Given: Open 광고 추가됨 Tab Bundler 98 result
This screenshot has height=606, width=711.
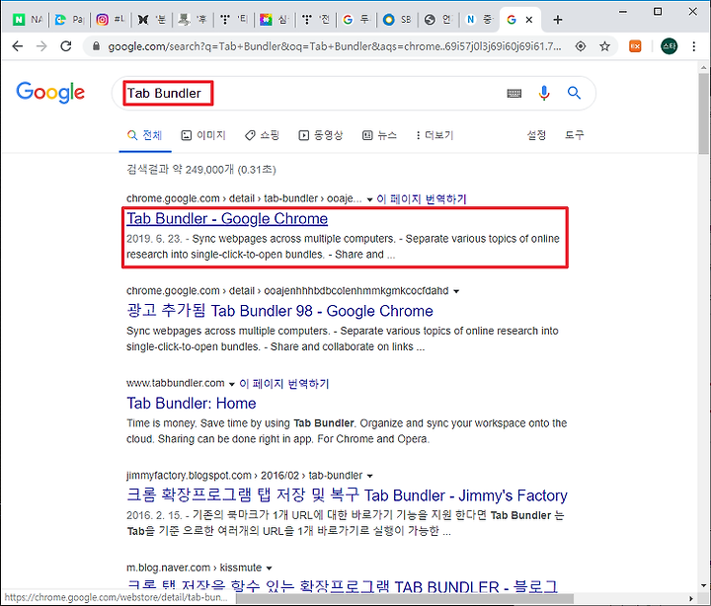Looking at the screenshot, I should [279, 311].
